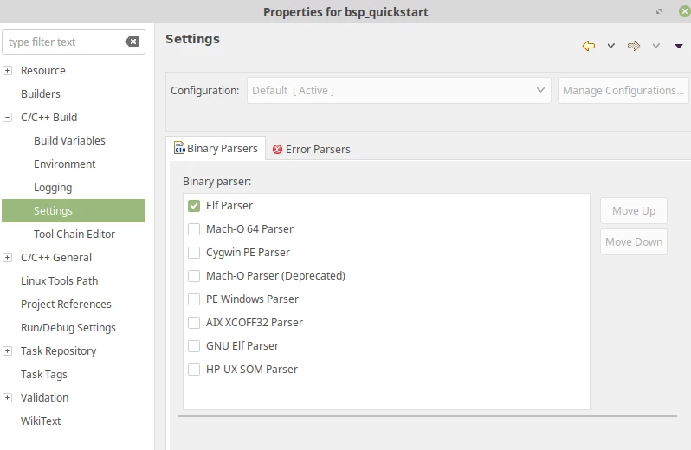691x450 pixels.
Task: Check the PE Windows Parser box
Action: 194,299
